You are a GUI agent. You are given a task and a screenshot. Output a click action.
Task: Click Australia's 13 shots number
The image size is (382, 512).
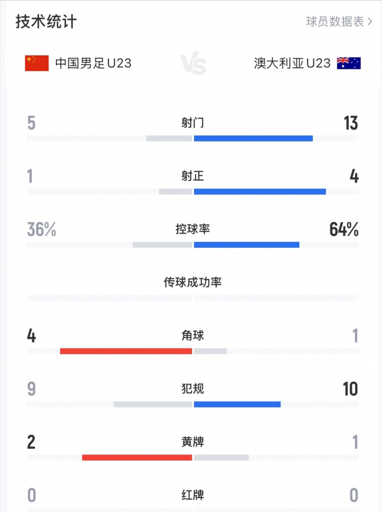point(351,123)
